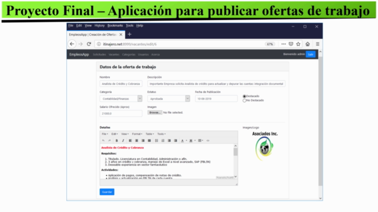Screen dimensions: 378x212
Task: Expand the editor Tools menu
Action: [161, 134]
